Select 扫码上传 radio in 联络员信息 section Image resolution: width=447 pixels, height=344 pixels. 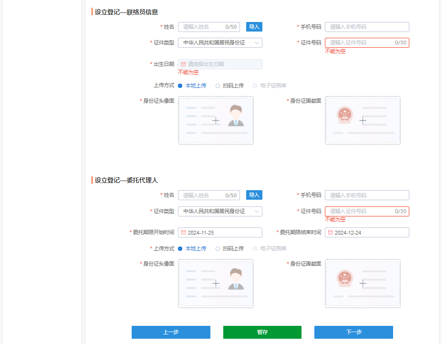point(218,86)
